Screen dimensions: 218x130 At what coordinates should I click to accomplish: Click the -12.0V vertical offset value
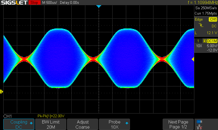coord(212,50)
